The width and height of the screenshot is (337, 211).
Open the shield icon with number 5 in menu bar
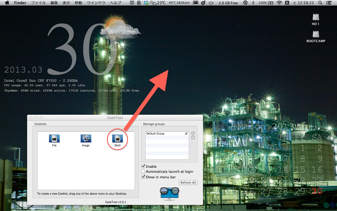tap(132, 3)
